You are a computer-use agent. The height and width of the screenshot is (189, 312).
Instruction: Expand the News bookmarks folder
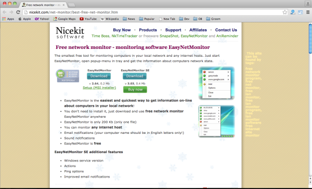coord(129,19)
